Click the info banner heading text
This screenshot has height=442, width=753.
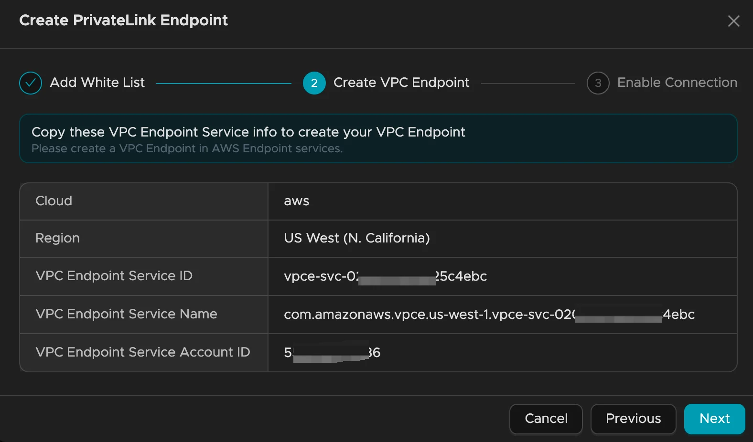248,132
